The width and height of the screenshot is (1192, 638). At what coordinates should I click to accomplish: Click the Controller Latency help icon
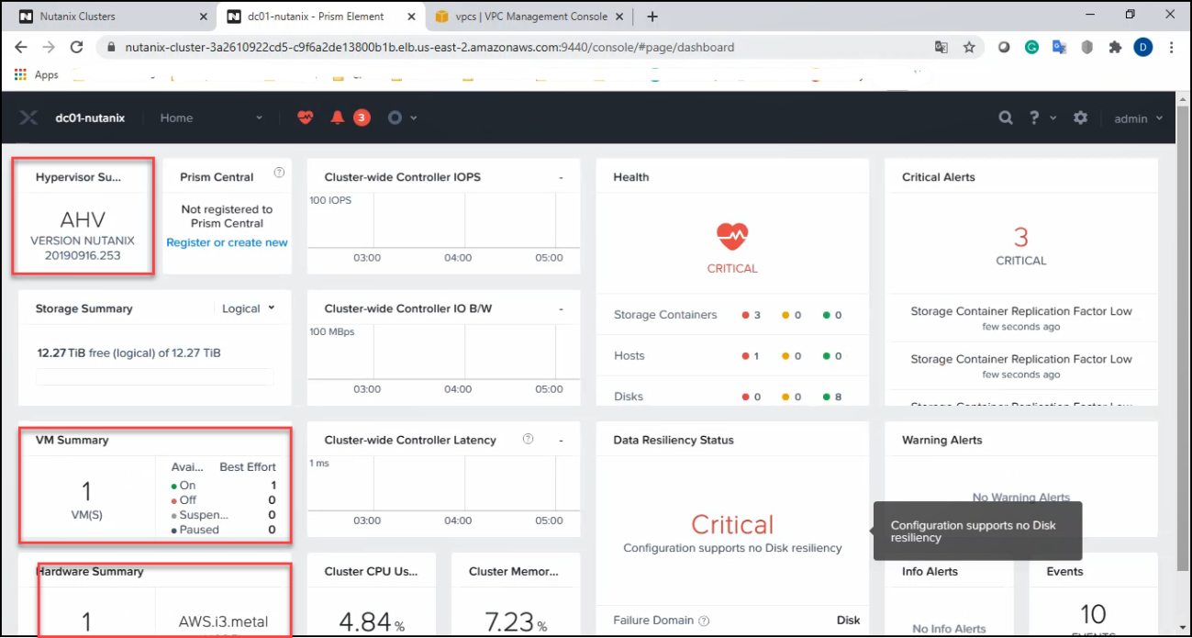[528, 440]
